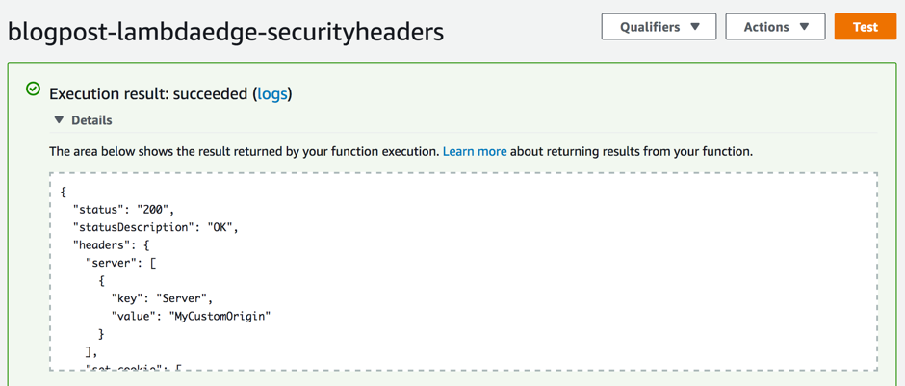Follow the Learn more link
This screenshot has width=905, height=386.
pos(475,152)
